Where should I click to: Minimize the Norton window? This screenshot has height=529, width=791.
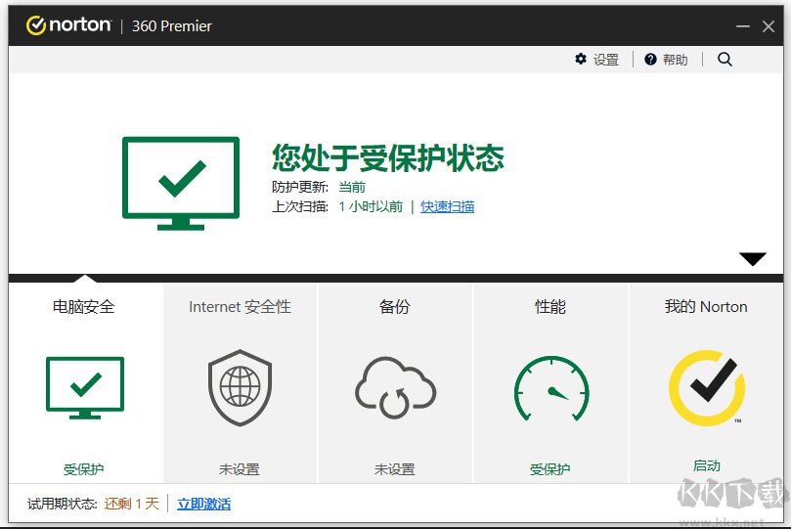742,25
